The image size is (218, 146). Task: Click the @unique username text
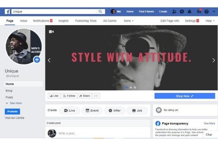[x=13, y=76]
